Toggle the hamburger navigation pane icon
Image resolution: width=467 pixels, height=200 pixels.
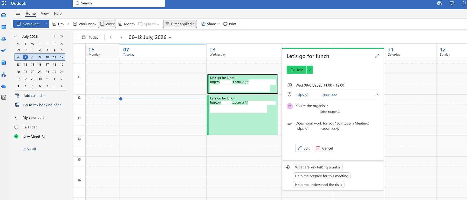[x=18, y=13]
